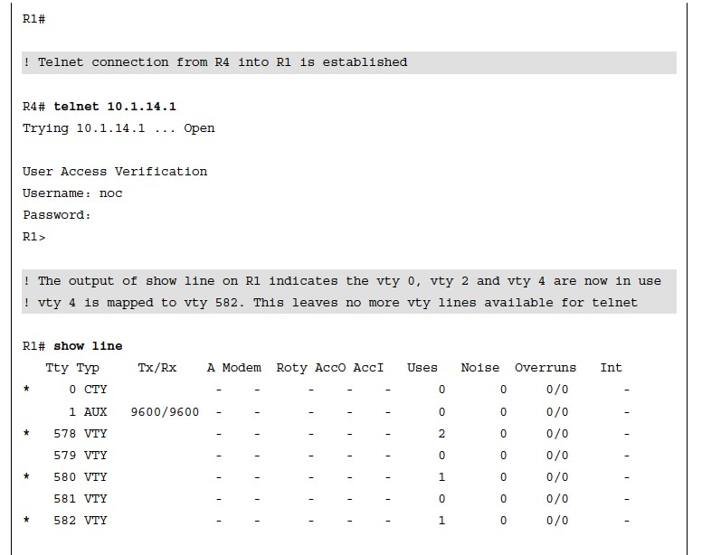This screenshot has width=702, height=555.
Task: Click the Password: prompt line
Action: click(x=57, y=214)
